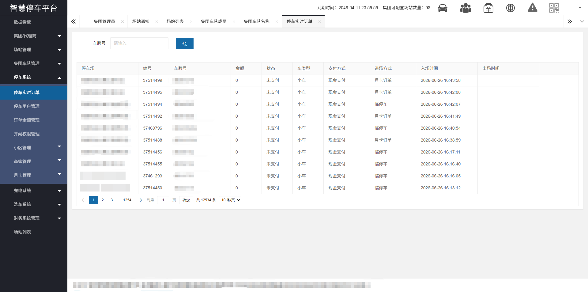The height and width of the screenshot is (292, 588).
Task: Click the car icon in the top bar
Action: point(443,8)
